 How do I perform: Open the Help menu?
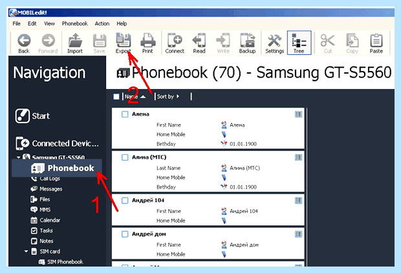[x=122, y=24]
